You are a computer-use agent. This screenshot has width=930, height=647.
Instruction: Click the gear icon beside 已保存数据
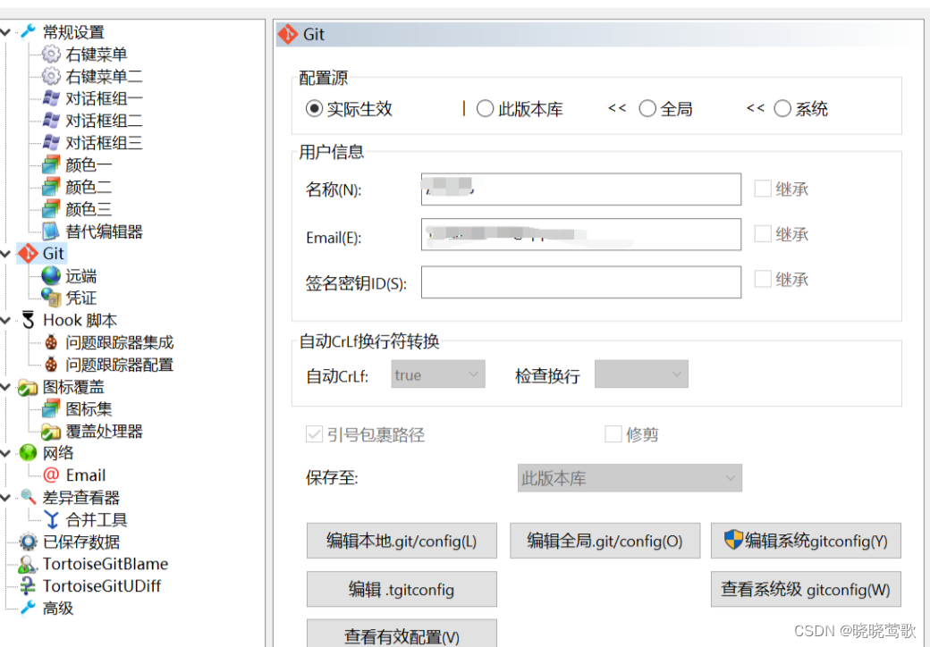(28, 542)
